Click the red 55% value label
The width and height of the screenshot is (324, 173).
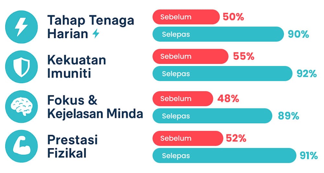[x=243, y=56]
